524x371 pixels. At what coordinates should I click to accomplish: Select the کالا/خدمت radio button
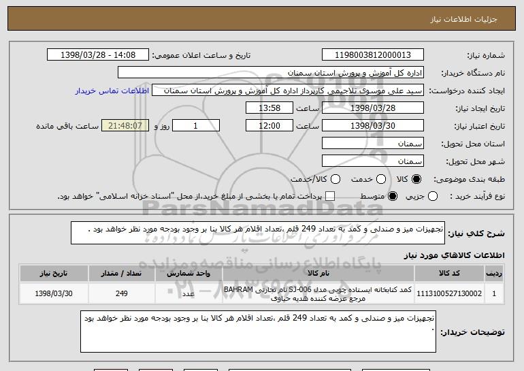(x=335, y=180)
